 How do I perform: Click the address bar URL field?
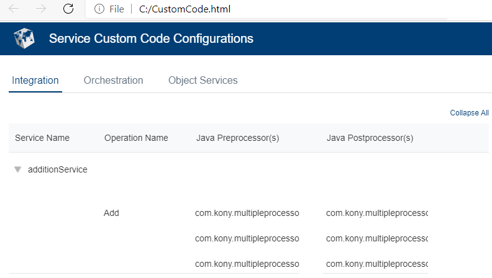(248, 9)
